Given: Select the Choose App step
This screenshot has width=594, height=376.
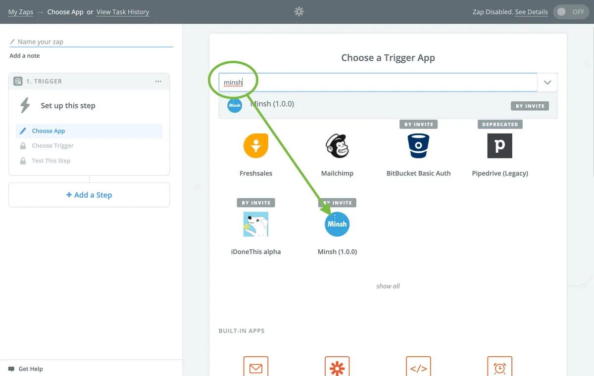Looking at the screenshot, I should click(89, 131).
